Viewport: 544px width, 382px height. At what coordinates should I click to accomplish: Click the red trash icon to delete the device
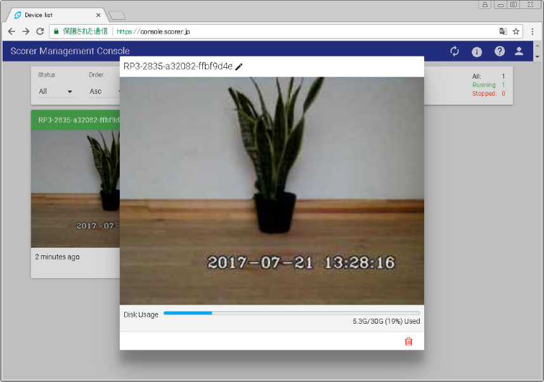point(409,341)
